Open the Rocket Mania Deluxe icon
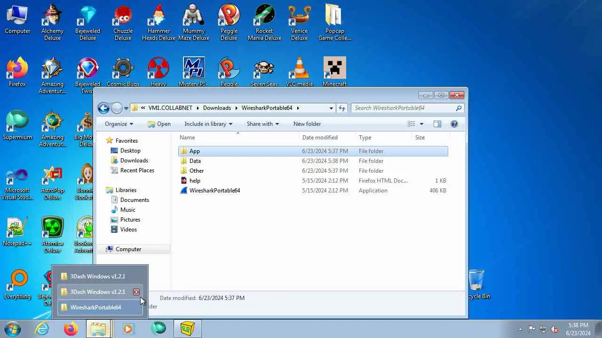The height and width of the screenshot is (338, 602). pos(264,22)
